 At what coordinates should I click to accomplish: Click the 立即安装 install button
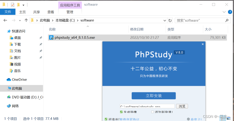tap(154, 96)
